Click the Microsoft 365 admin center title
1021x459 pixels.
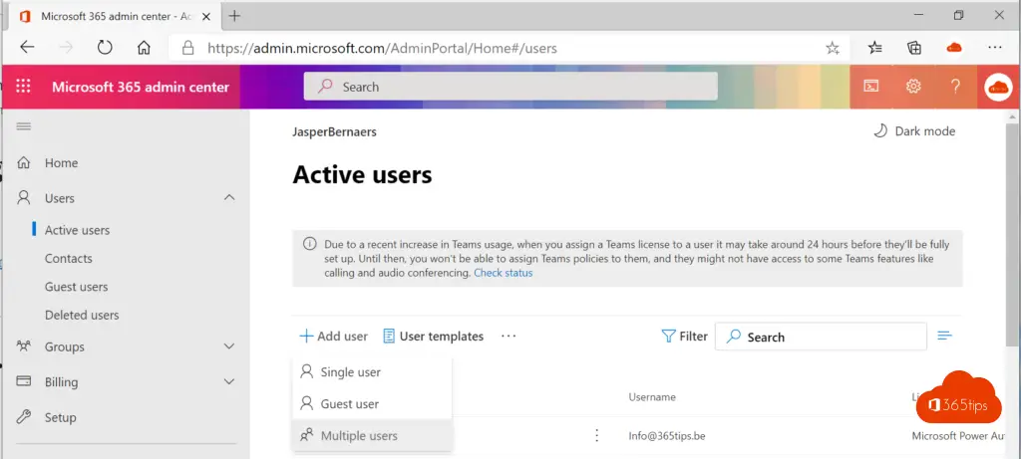tap(141, 87)
